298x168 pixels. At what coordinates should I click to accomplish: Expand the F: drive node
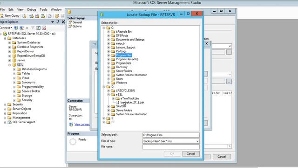[104, 122]
